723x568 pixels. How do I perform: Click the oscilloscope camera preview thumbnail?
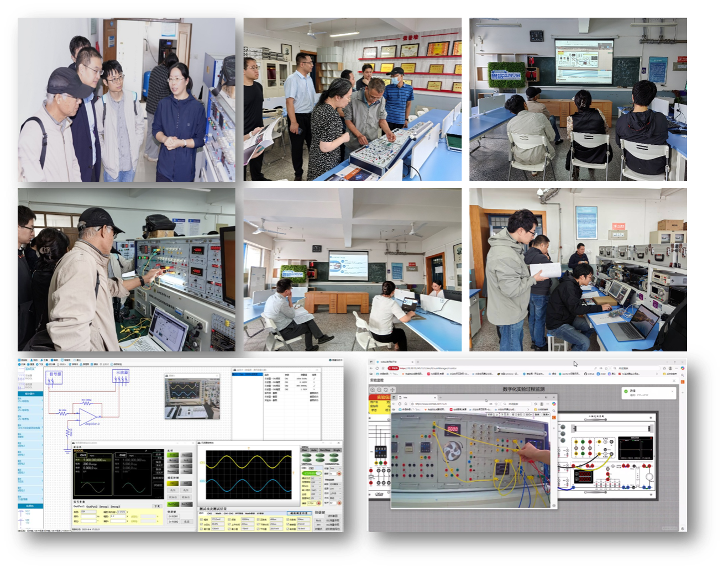[193, 397]
